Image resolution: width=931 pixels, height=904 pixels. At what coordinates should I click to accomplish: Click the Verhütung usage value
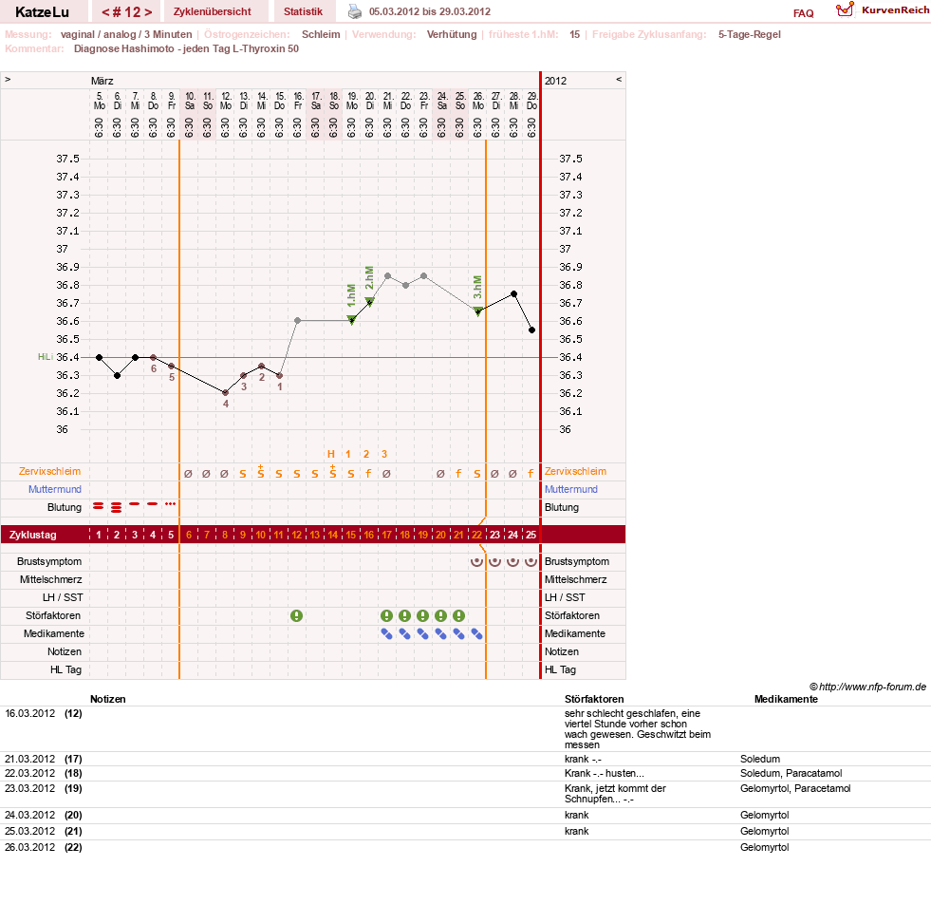(x=452, y=34)
